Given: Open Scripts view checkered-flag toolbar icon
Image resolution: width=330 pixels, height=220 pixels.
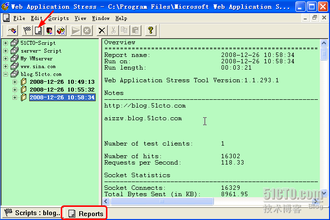Looking at the screenshot, I should [27, 31].
